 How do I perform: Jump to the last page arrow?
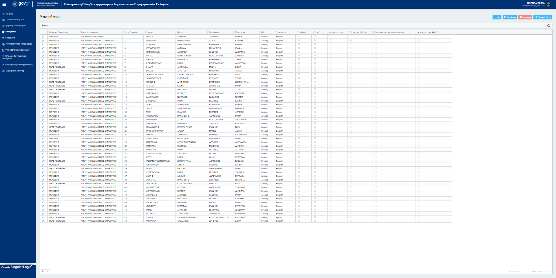(x=548, y=271)
